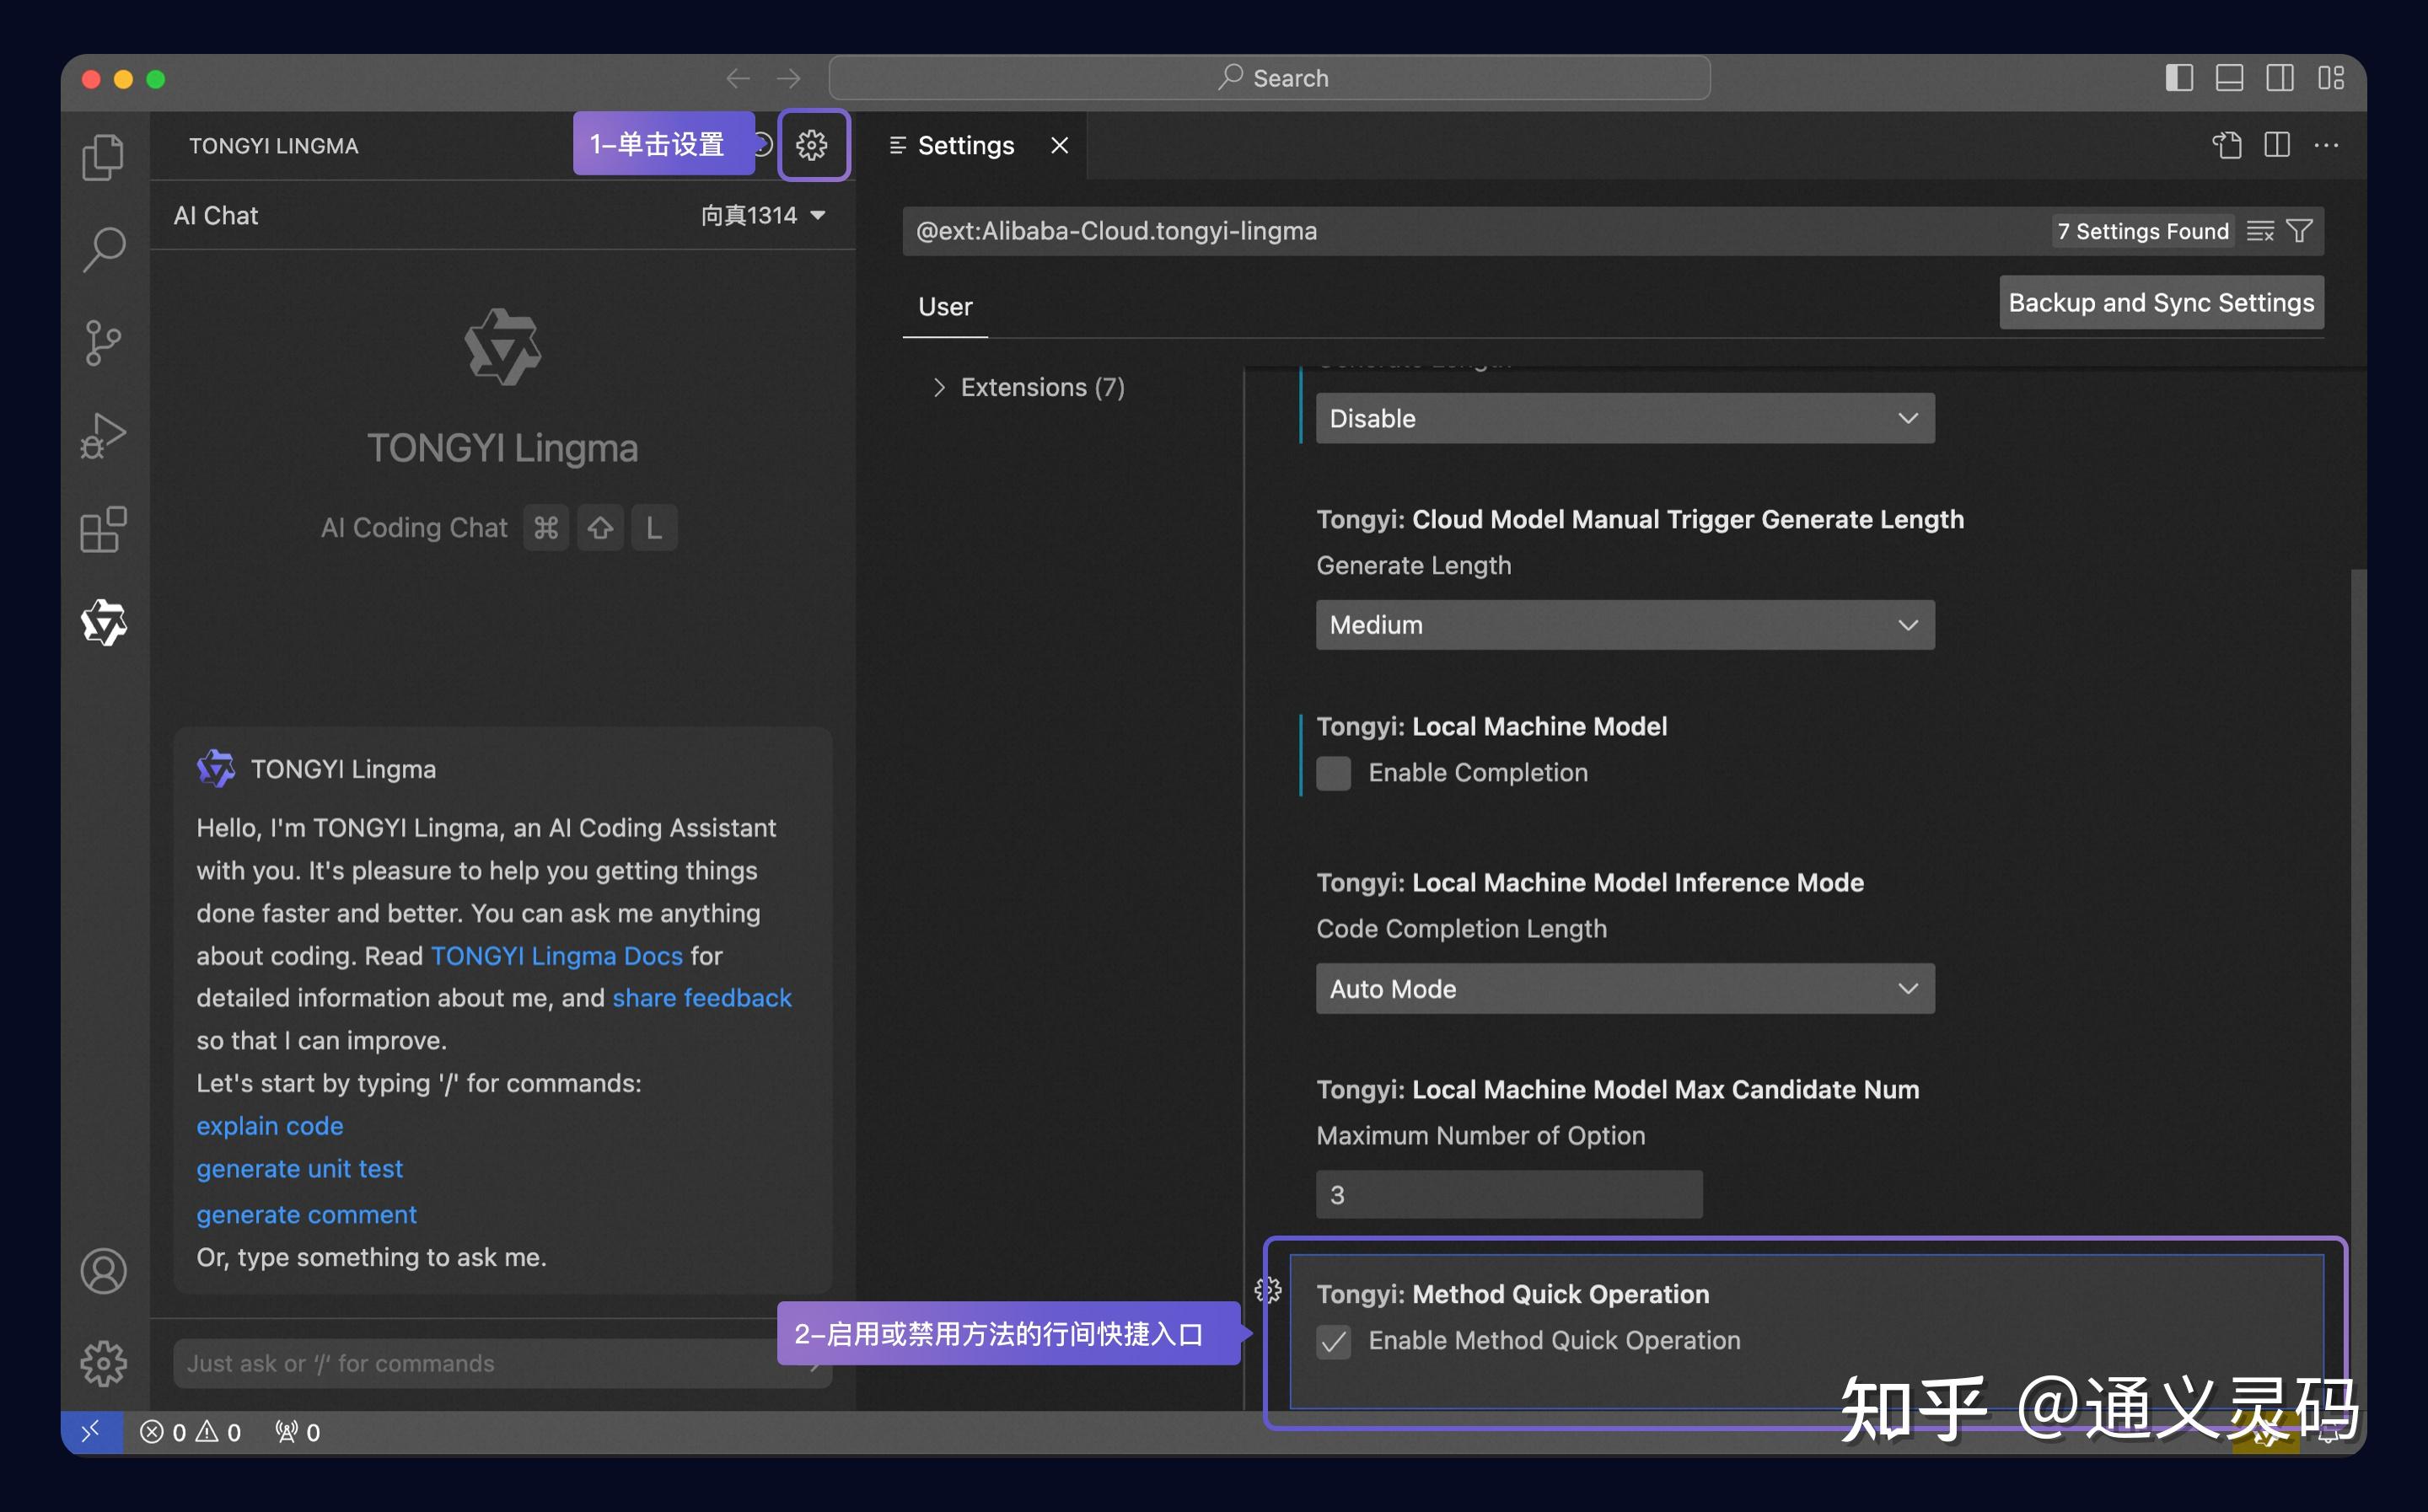Open the TONGYI Lingma Docs link
The height and width of the screenshot is (1512, 2428).
click(557, 956)
